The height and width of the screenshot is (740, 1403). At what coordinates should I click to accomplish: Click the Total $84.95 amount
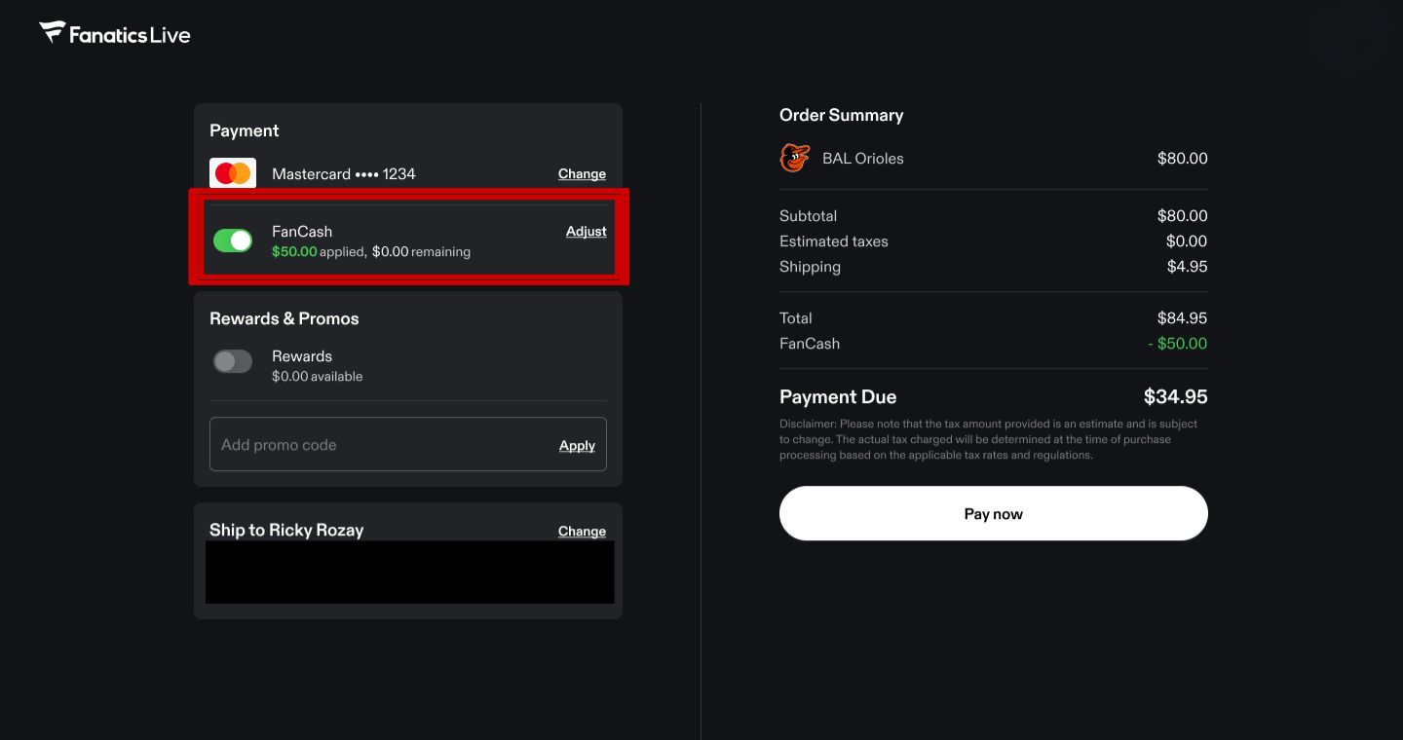click(1183, 318)
